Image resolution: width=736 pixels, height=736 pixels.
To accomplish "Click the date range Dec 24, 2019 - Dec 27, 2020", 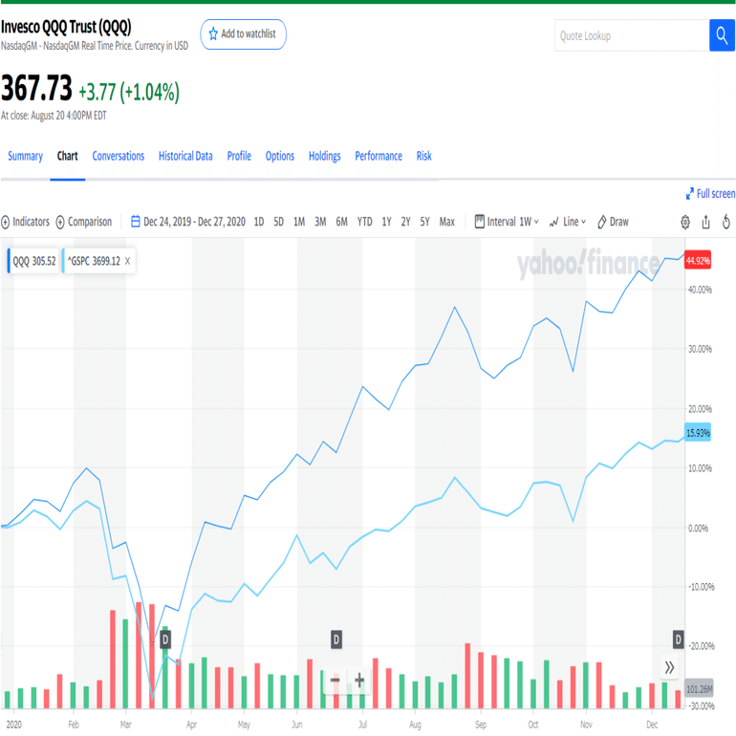I will (194, 222).
